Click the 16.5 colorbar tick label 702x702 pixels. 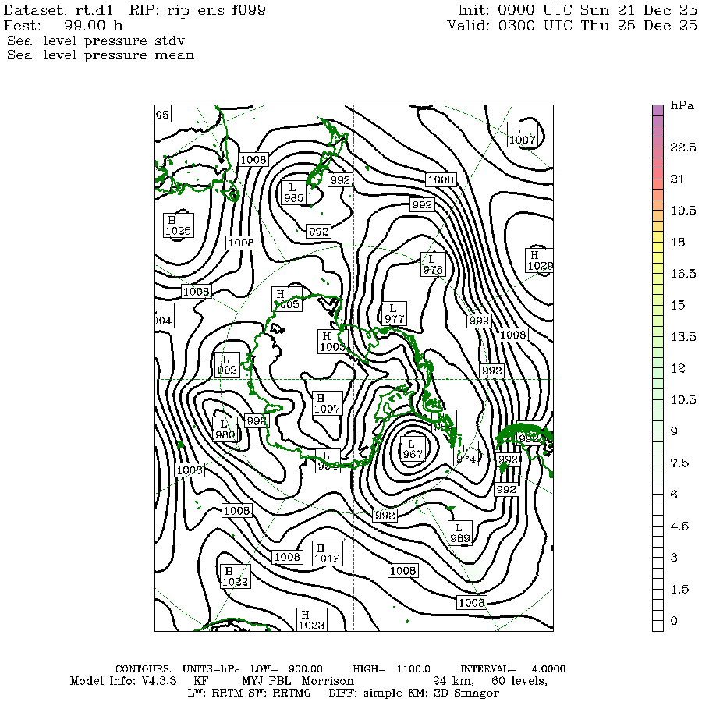click(682, 274)
